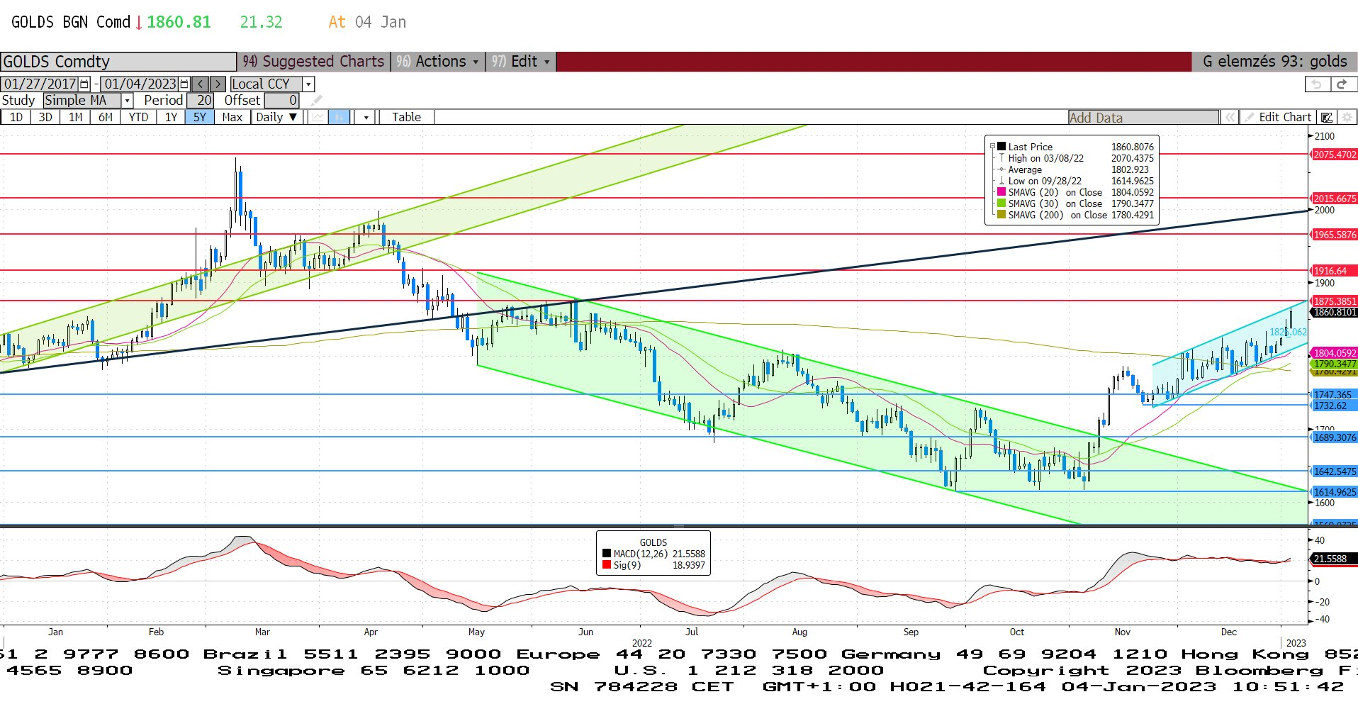Click the start date field 01/27/2017

(40, 84)
